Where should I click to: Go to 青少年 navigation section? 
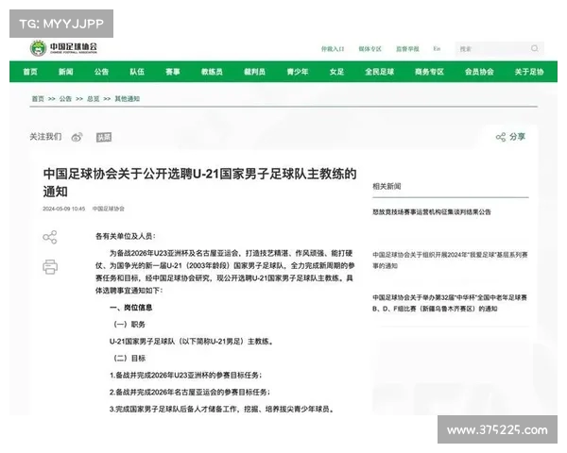[x=296, y=72]
